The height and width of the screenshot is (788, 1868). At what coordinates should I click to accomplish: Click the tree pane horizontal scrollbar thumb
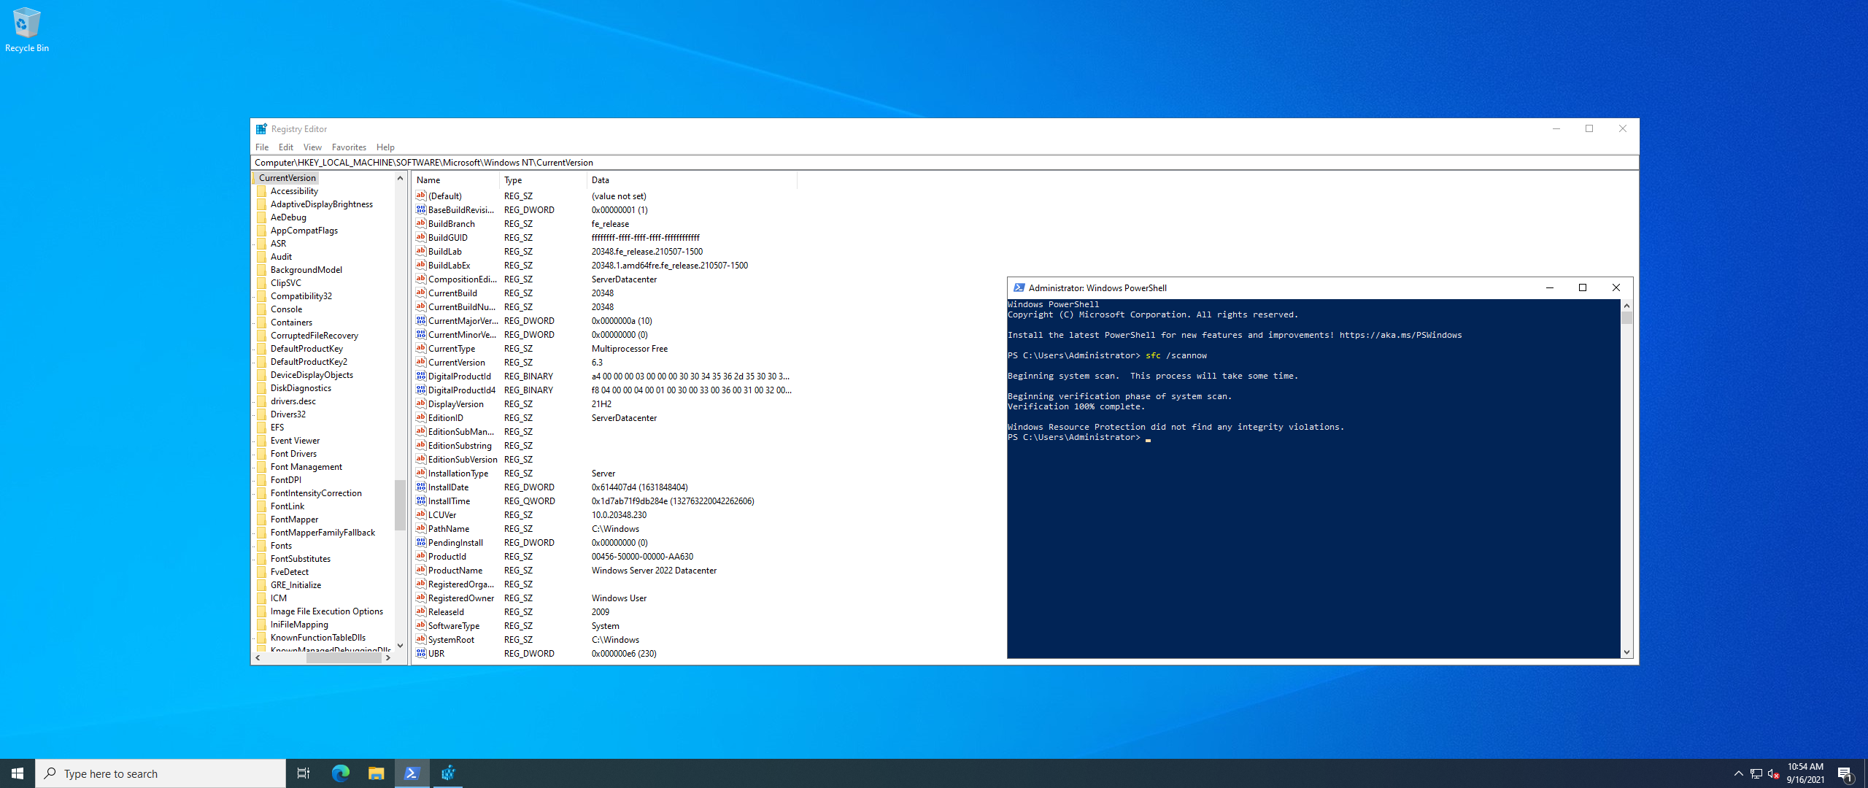point(343,657)
